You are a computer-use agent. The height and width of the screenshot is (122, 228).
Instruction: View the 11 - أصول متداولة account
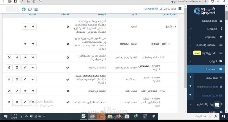25,44
